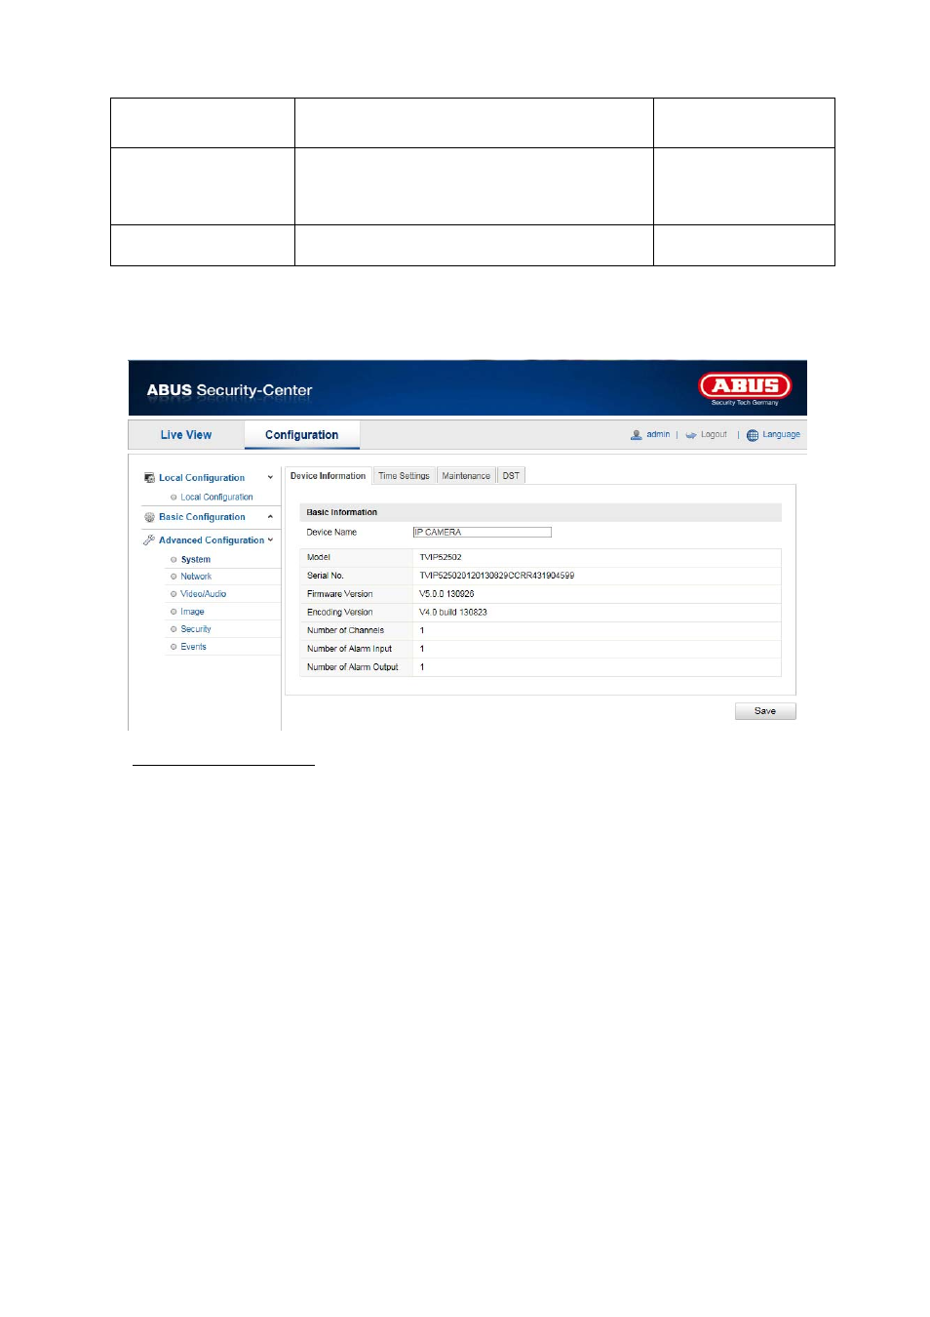This screenshot has height=1317, width=930.
Task: Click the Number of Alarm Input label
Action: click(x=349, y=649)
